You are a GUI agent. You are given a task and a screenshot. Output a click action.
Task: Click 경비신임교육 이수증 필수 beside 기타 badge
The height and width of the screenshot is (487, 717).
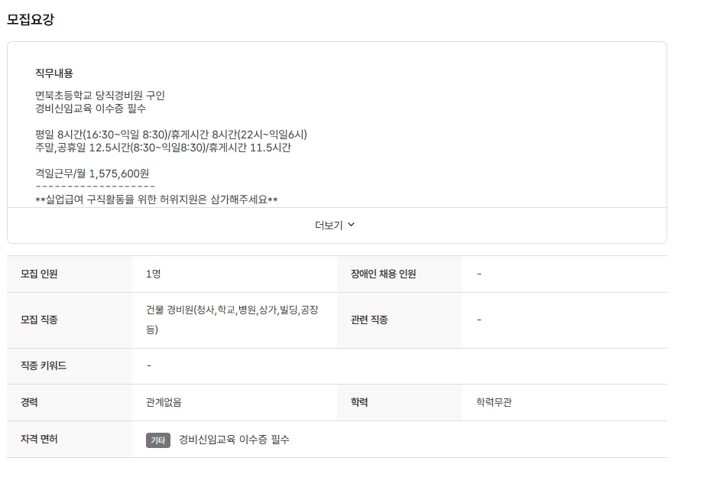pos(234,440)
